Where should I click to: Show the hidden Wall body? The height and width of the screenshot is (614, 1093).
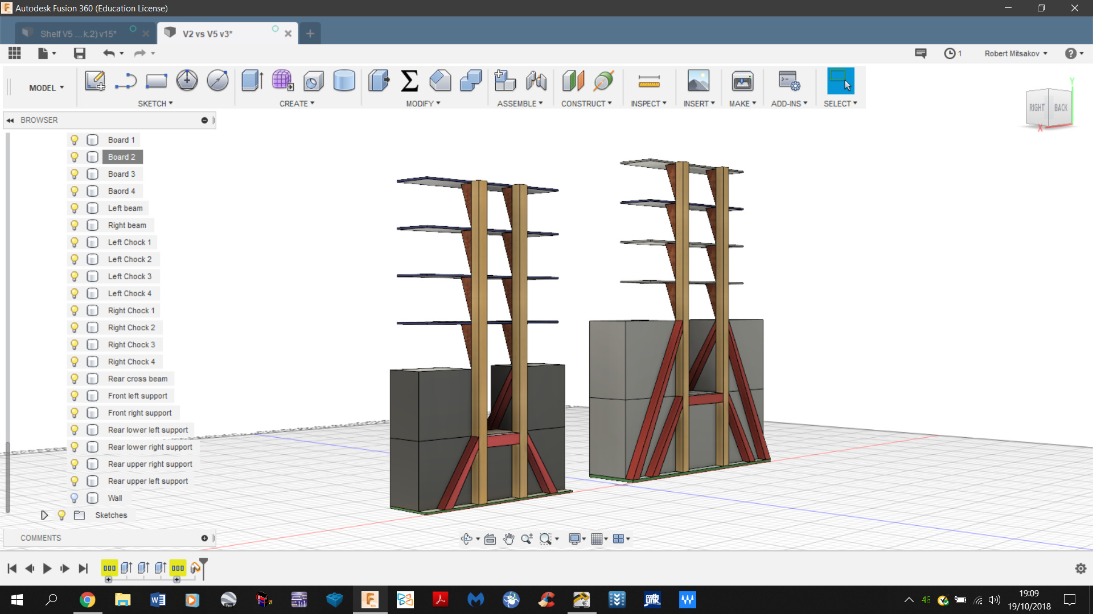[75, 498]
